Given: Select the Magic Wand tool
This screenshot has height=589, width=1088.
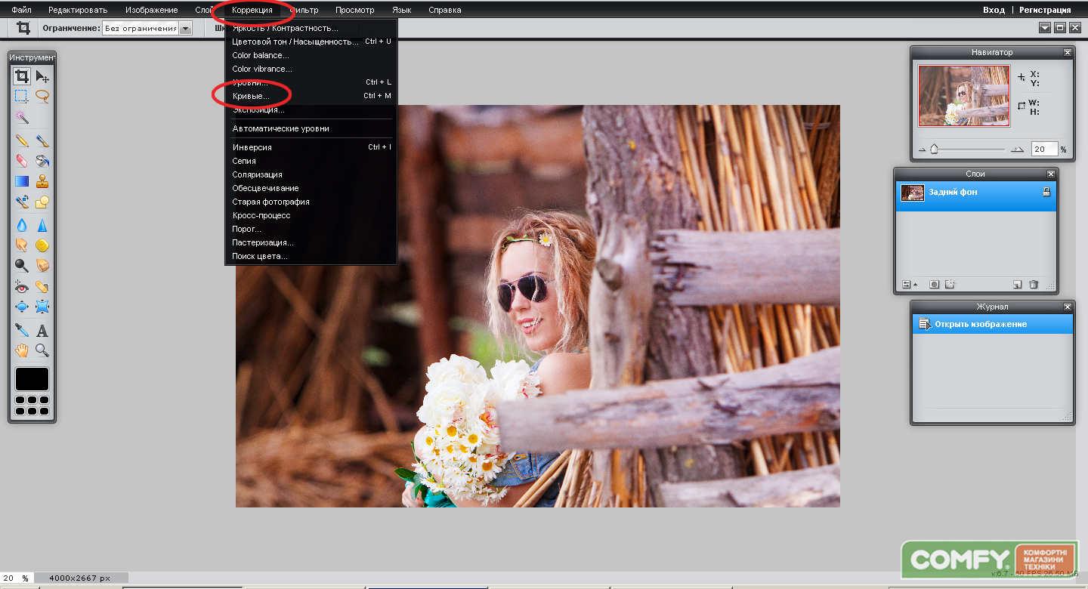Looking at the screenshot, I should click(22, 117).
